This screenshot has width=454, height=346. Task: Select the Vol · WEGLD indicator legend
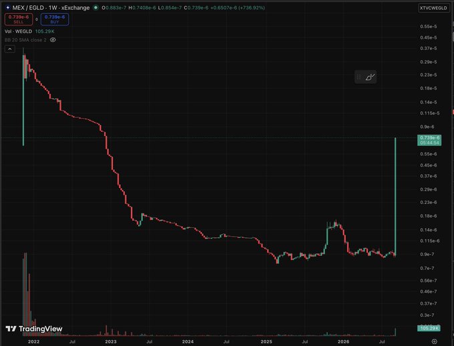click(18, 31)
